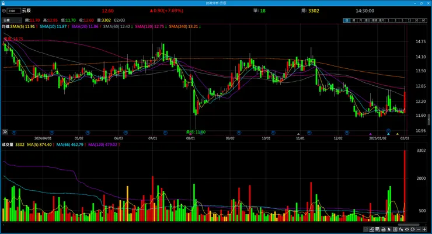Click the split-panel layout icon
The height and width of the screenshot is (234, 432).
[395, 229]
